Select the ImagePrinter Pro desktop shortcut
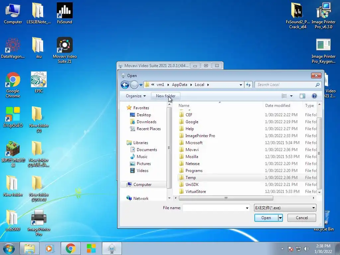340x255 pixels. pos(39,223)
